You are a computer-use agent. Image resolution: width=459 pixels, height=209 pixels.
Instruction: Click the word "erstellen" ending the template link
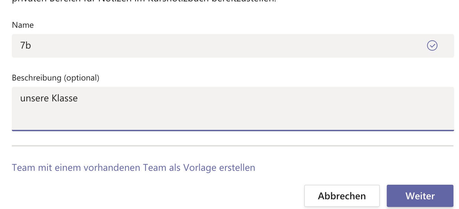[x=237, y=168]
